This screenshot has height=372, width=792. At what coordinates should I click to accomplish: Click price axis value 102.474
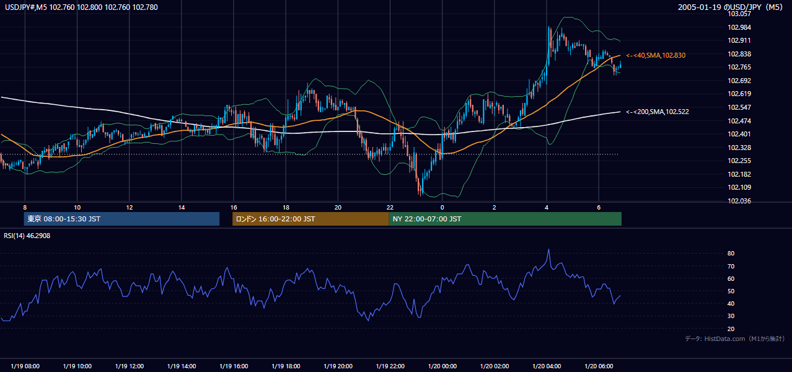[739, 121]
